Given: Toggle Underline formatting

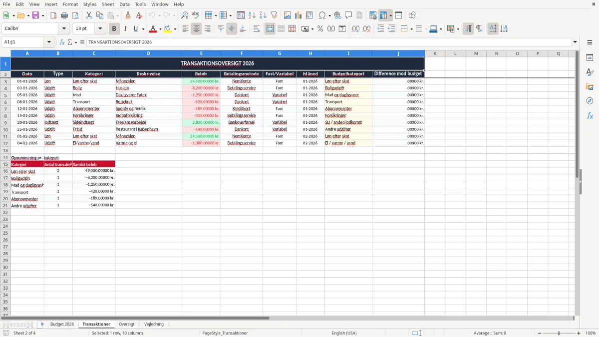Looking at the screenshot, I should [135, 29].
